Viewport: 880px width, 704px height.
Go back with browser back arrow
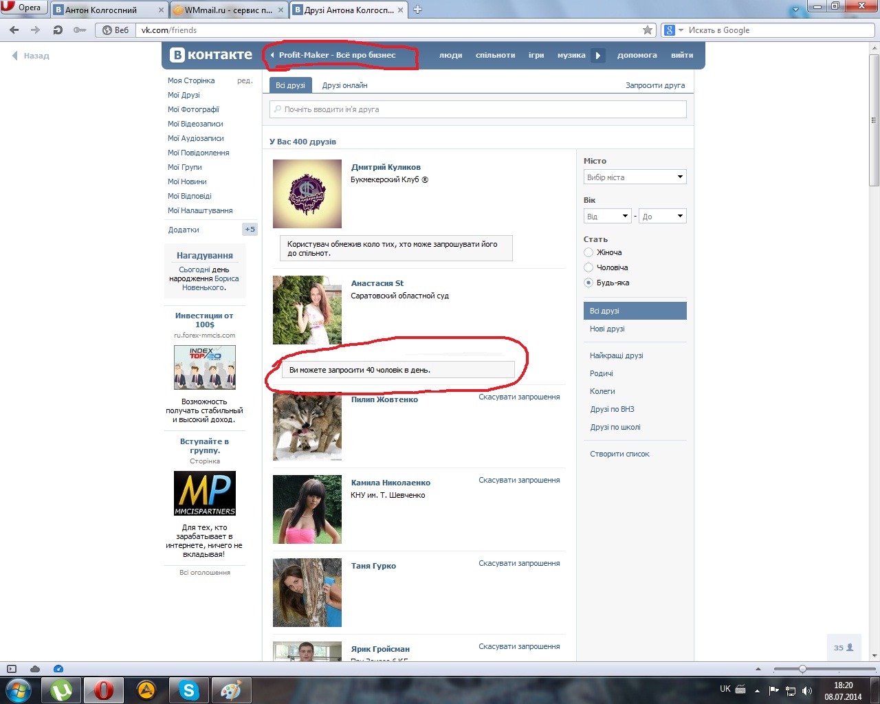[x=14, y=30]
